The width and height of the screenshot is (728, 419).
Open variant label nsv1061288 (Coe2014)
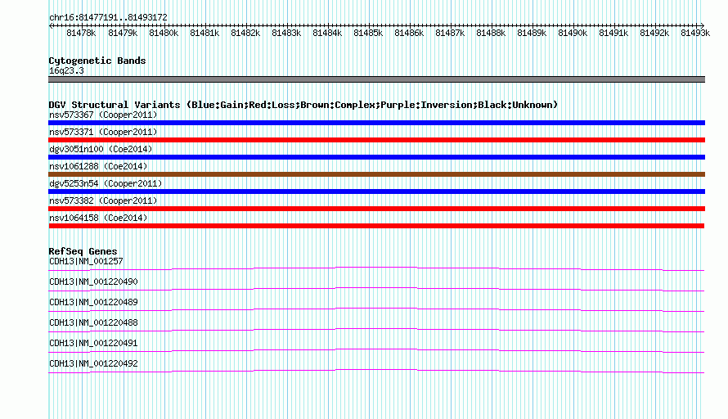98,166
